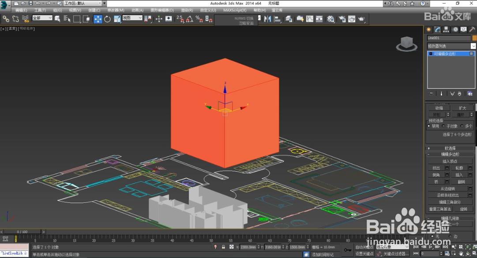Open the Material Editor icon
Viewport: 477px width, 258px height.
point(331,19)
